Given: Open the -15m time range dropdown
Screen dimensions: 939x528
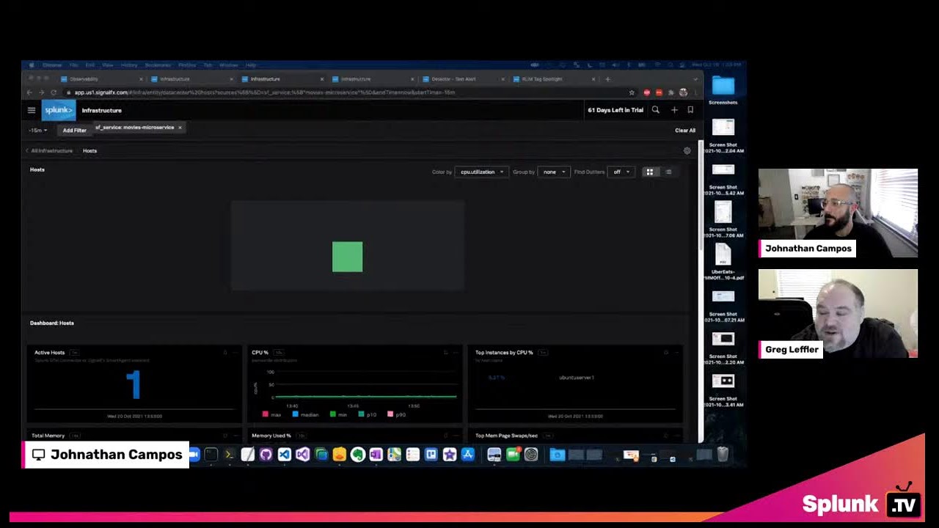Looking at the screenshot, I should pos(38,130).
